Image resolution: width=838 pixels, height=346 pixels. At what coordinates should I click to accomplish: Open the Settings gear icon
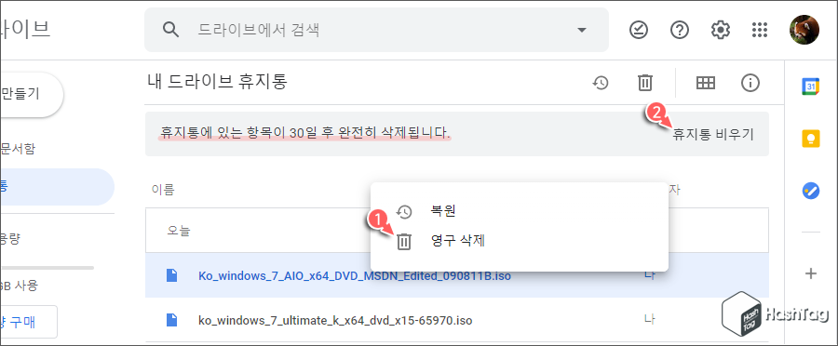[x=721, y=30]
